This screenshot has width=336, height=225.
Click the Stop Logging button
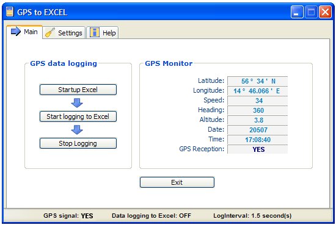(x=78, y=143)
